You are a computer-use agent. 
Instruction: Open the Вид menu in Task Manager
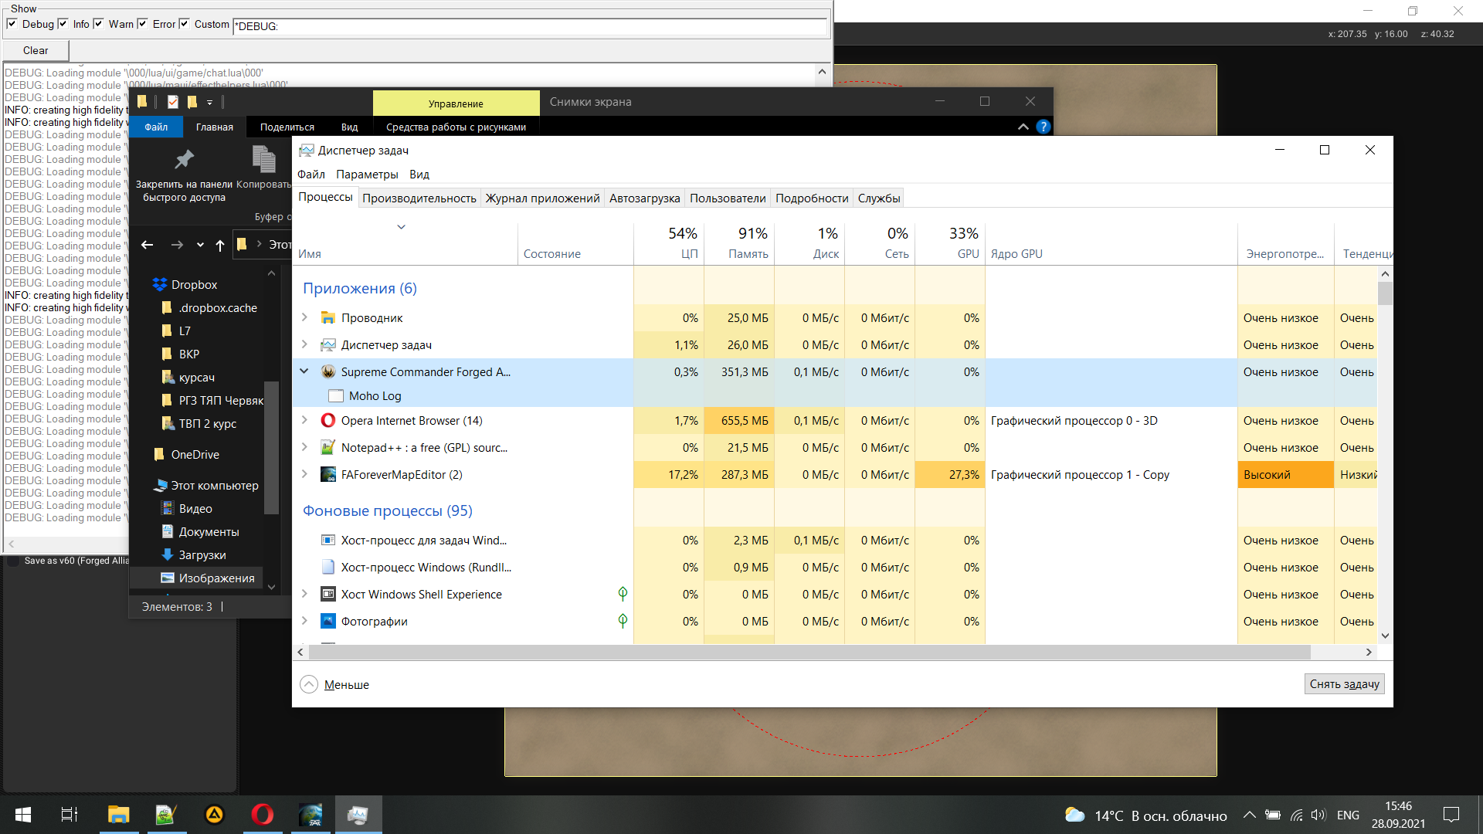tap(419, 174)
